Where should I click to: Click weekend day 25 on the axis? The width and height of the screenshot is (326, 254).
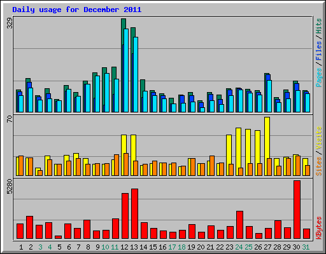[x=248, y=247]
